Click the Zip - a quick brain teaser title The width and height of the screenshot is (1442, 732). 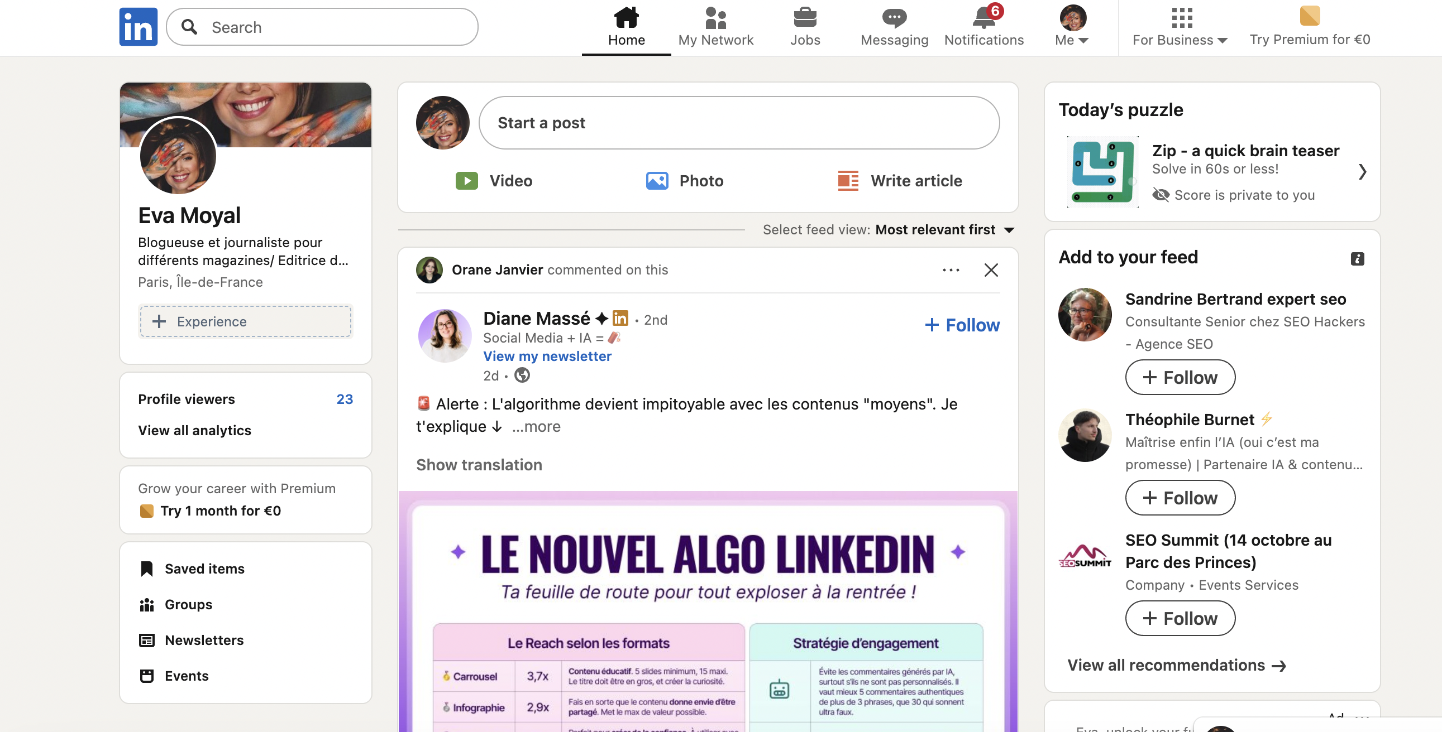(x=1245, y=151)
